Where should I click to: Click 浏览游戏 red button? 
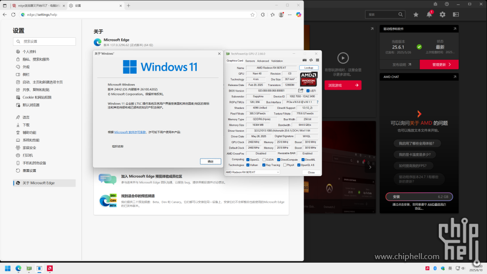click(343, 85)
